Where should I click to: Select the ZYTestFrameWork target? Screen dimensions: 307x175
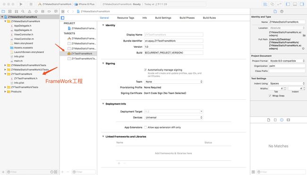(x=78, y=53)
